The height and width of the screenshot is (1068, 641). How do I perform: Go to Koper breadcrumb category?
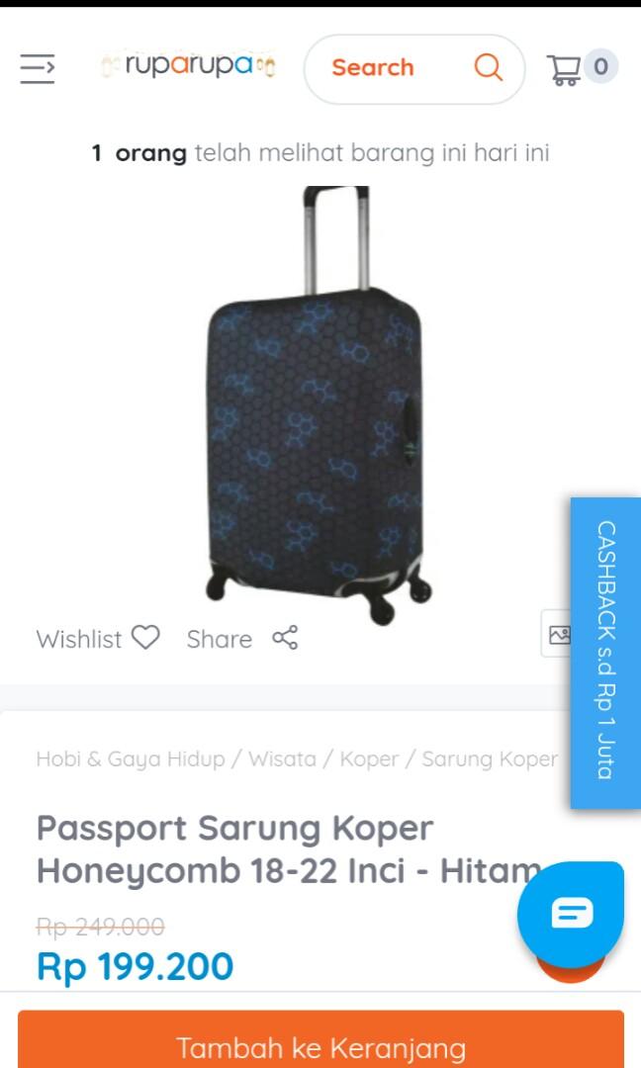pyautogui.click(x=369, y=758)
